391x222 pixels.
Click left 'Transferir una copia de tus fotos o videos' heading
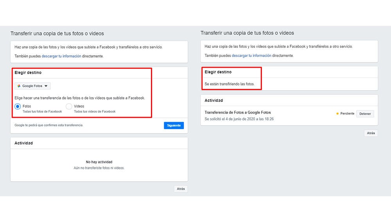tap(57, 33)
